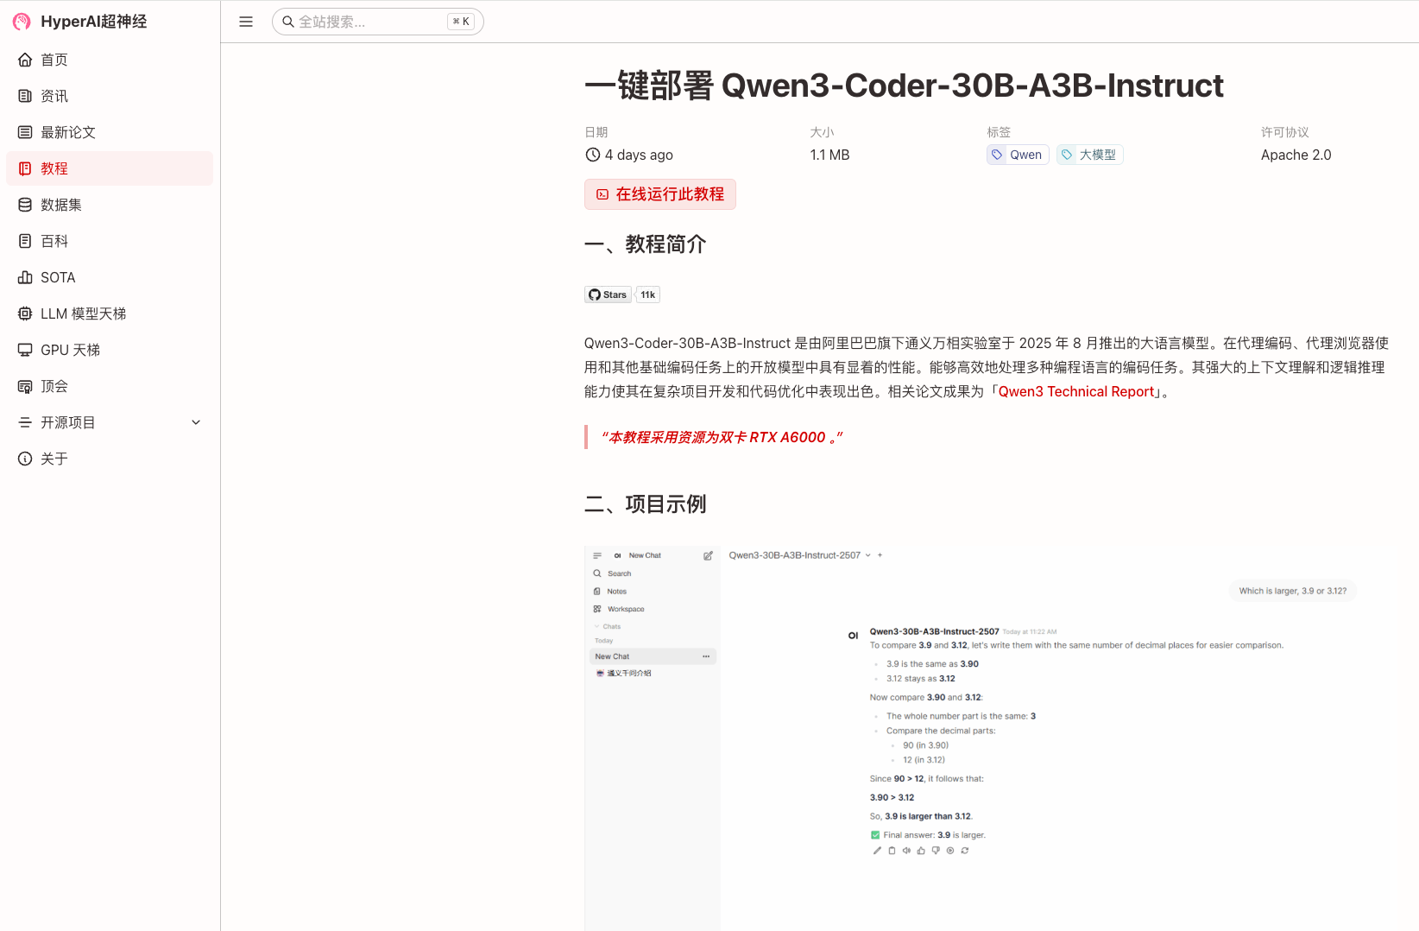Open the 百科 wiki section

tap(54, 241)
